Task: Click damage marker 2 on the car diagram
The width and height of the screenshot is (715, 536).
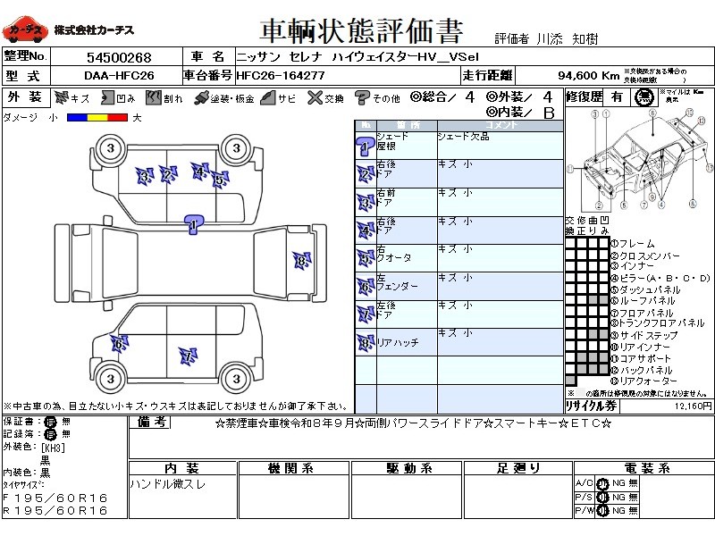Action: pos(168,174)
